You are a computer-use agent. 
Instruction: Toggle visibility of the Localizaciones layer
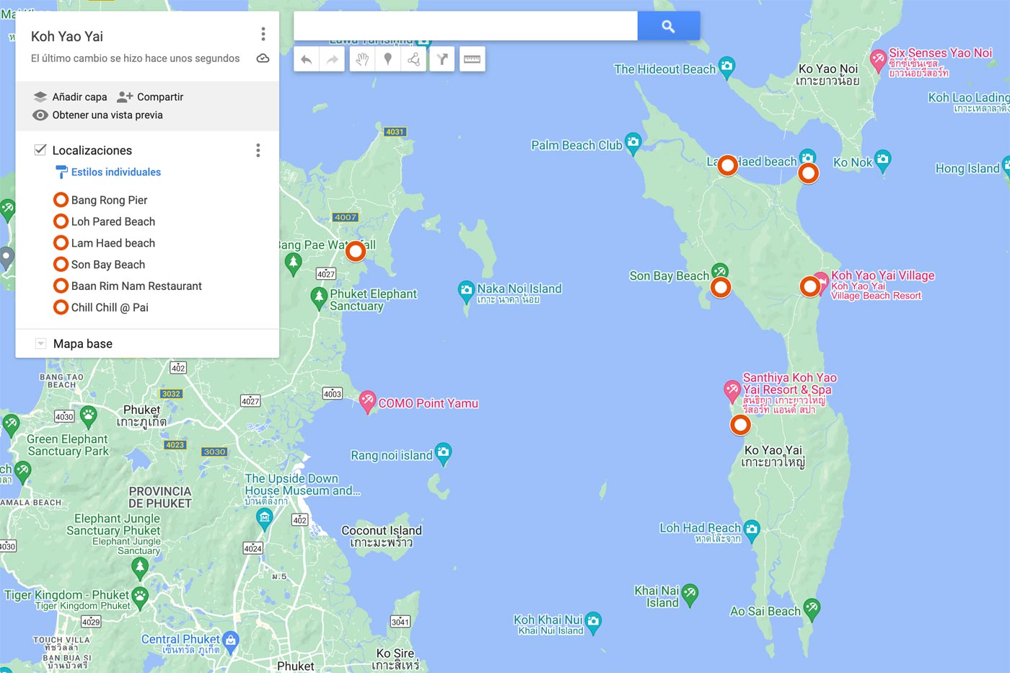41,149
